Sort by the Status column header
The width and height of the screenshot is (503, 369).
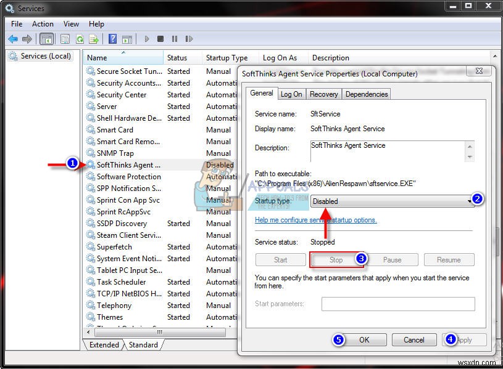point(183,58)
